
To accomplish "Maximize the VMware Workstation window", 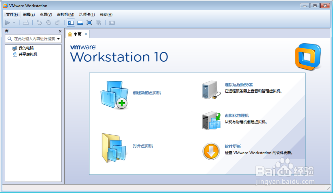I will click(315, 6).
